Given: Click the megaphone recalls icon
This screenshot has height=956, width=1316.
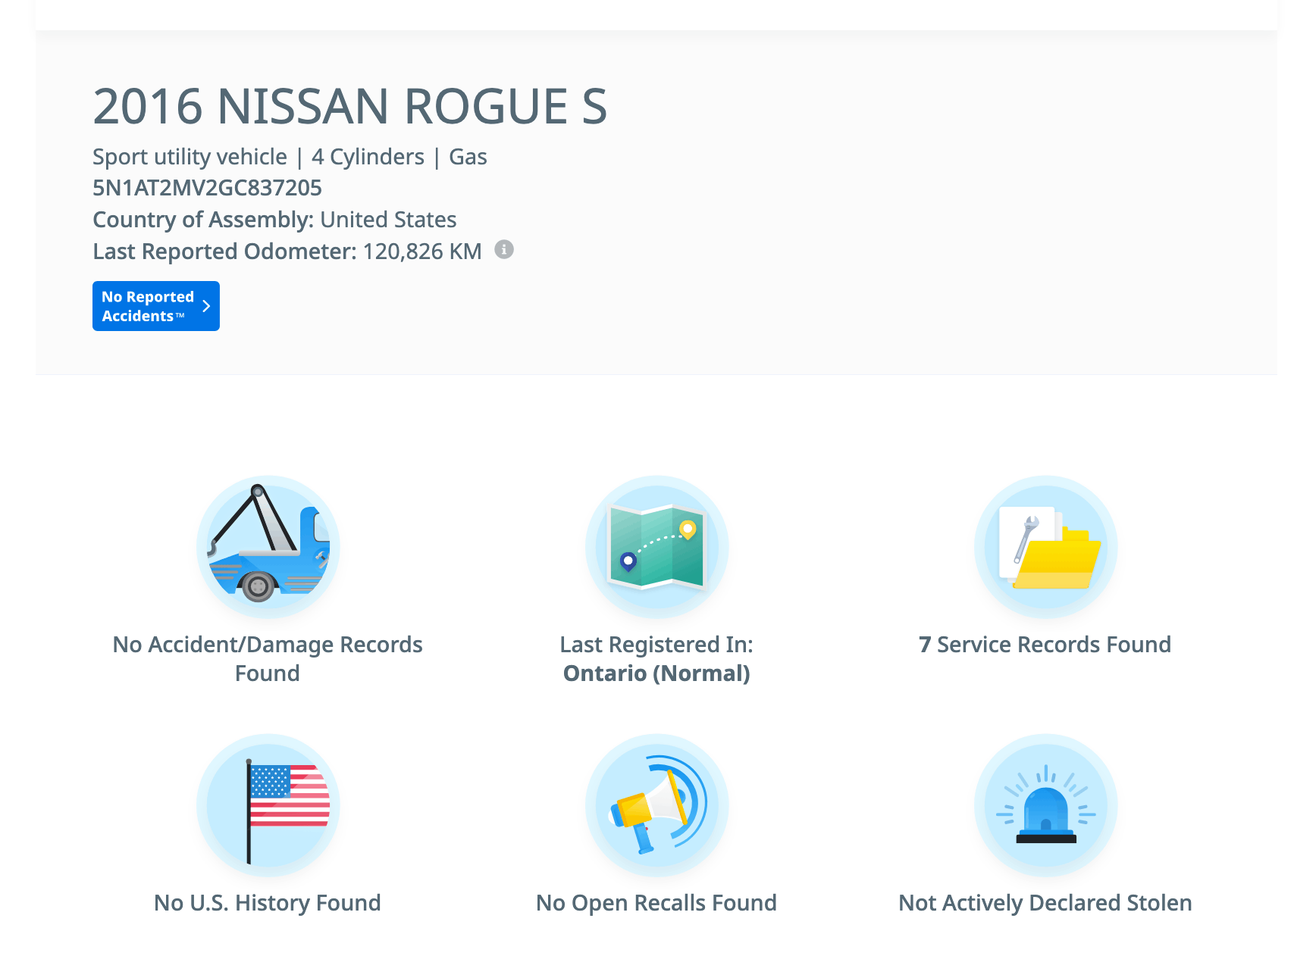Looking at the screenshot, I should point(656,804).
